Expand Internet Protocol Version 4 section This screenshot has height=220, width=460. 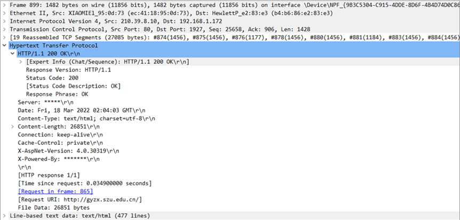4,21
